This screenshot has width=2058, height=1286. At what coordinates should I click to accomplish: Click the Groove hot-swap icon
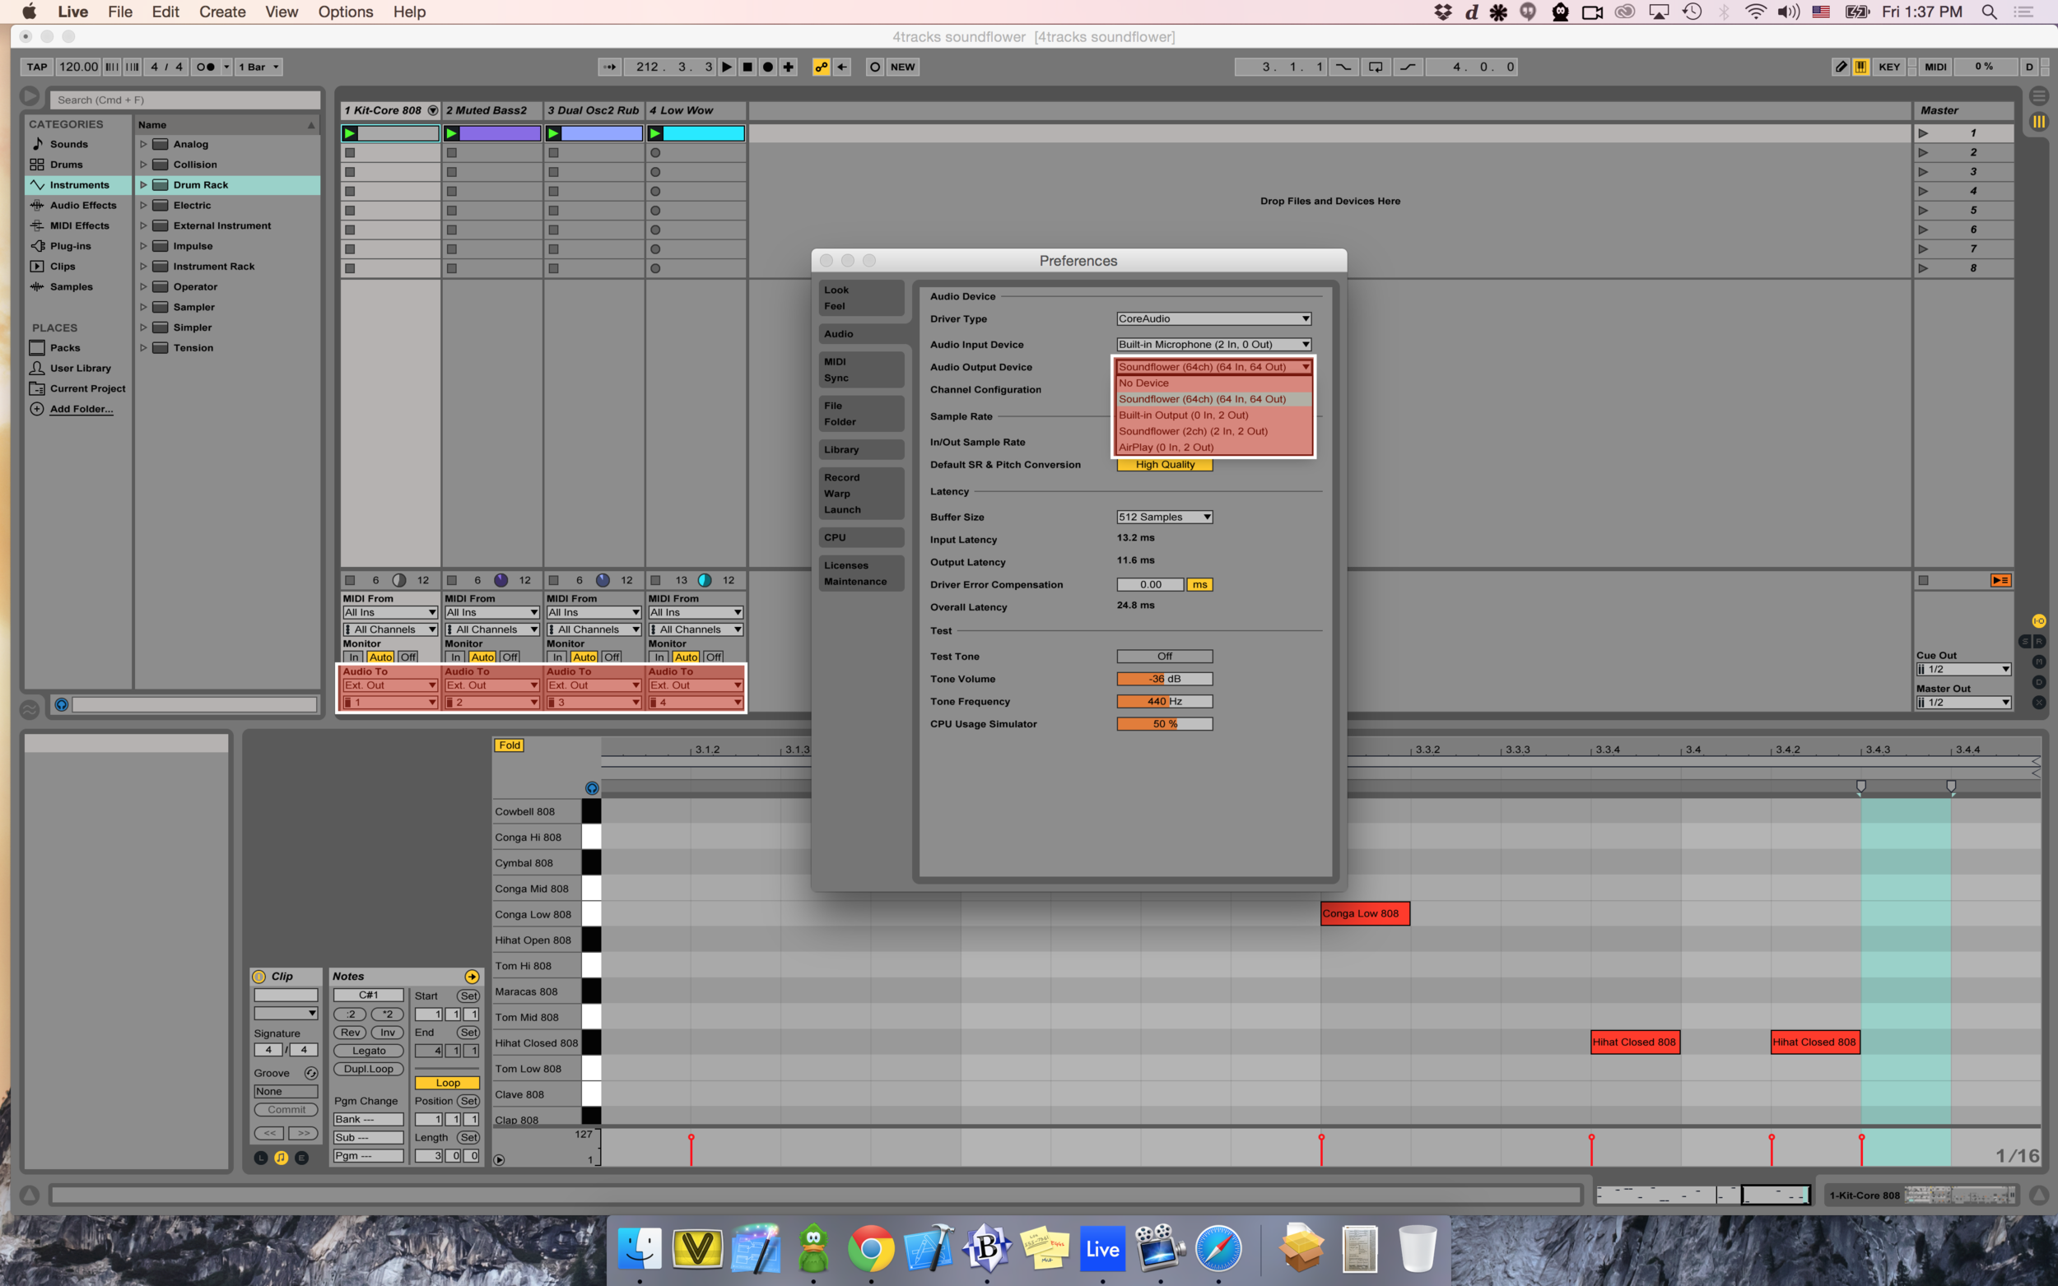coord(311,1074)
